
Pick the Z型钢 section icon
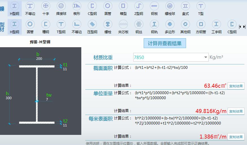[x=139, y=8]
